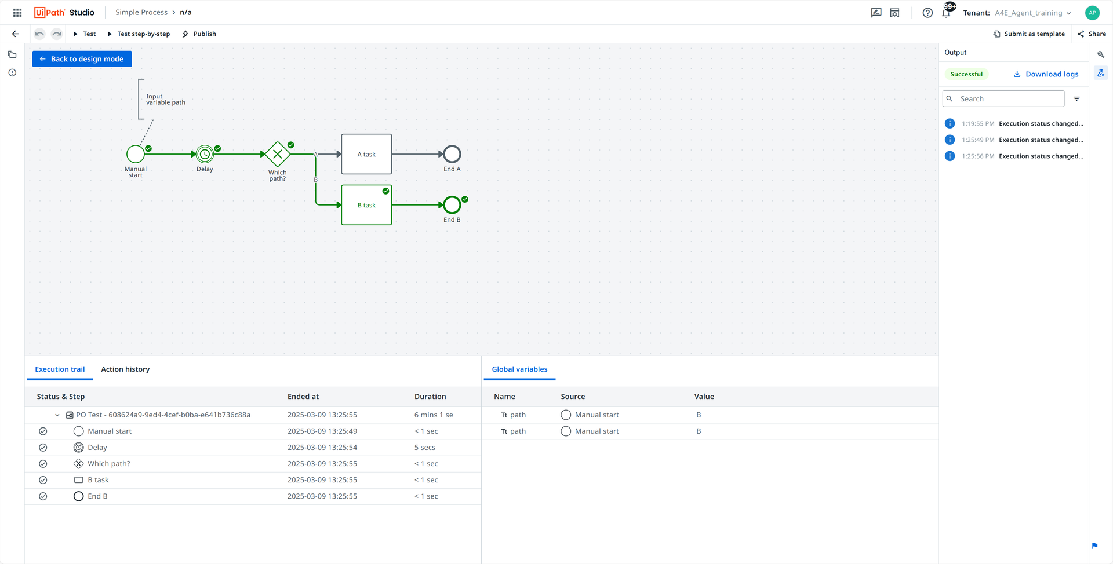
Task: Open the notifications bell icon
Action: 946,13
